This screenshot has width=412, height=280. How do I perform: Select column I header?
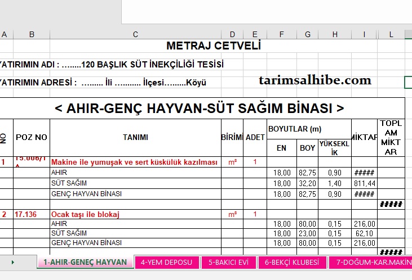click(364, 34)
